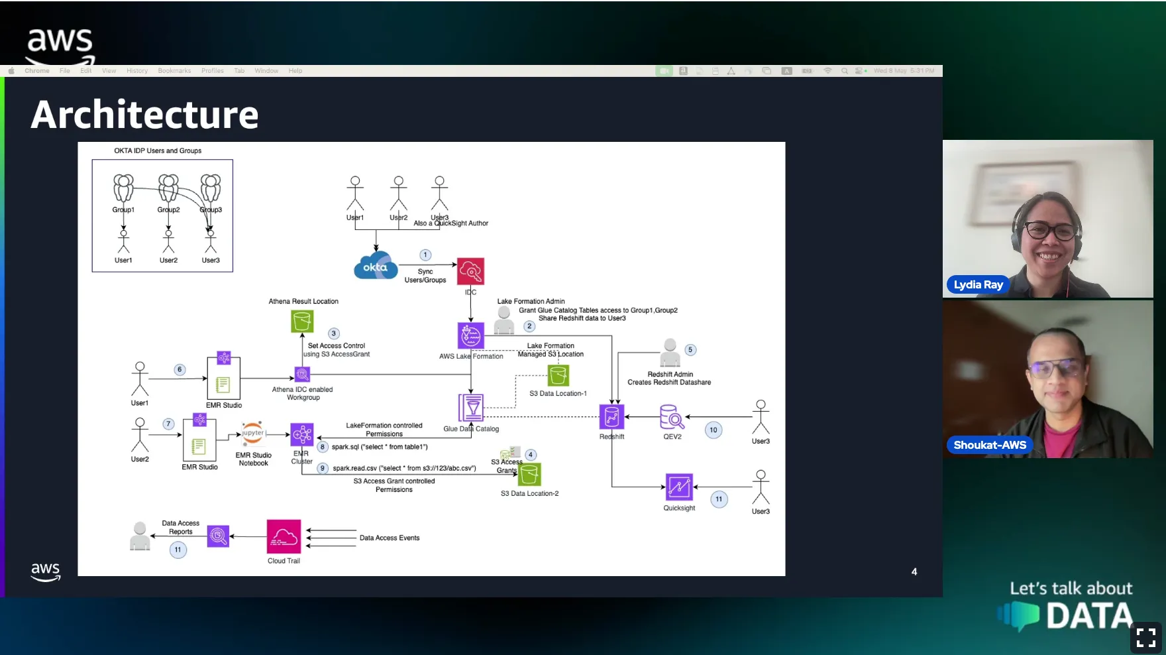Click the EMR Studio icon next to User2
The image size is (1166, 655).
pyautogui.click(x=199, y=438)
